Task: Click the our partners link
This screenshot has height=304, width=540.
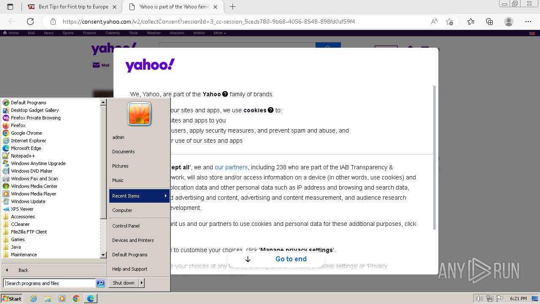Action: tap(231, 167)
